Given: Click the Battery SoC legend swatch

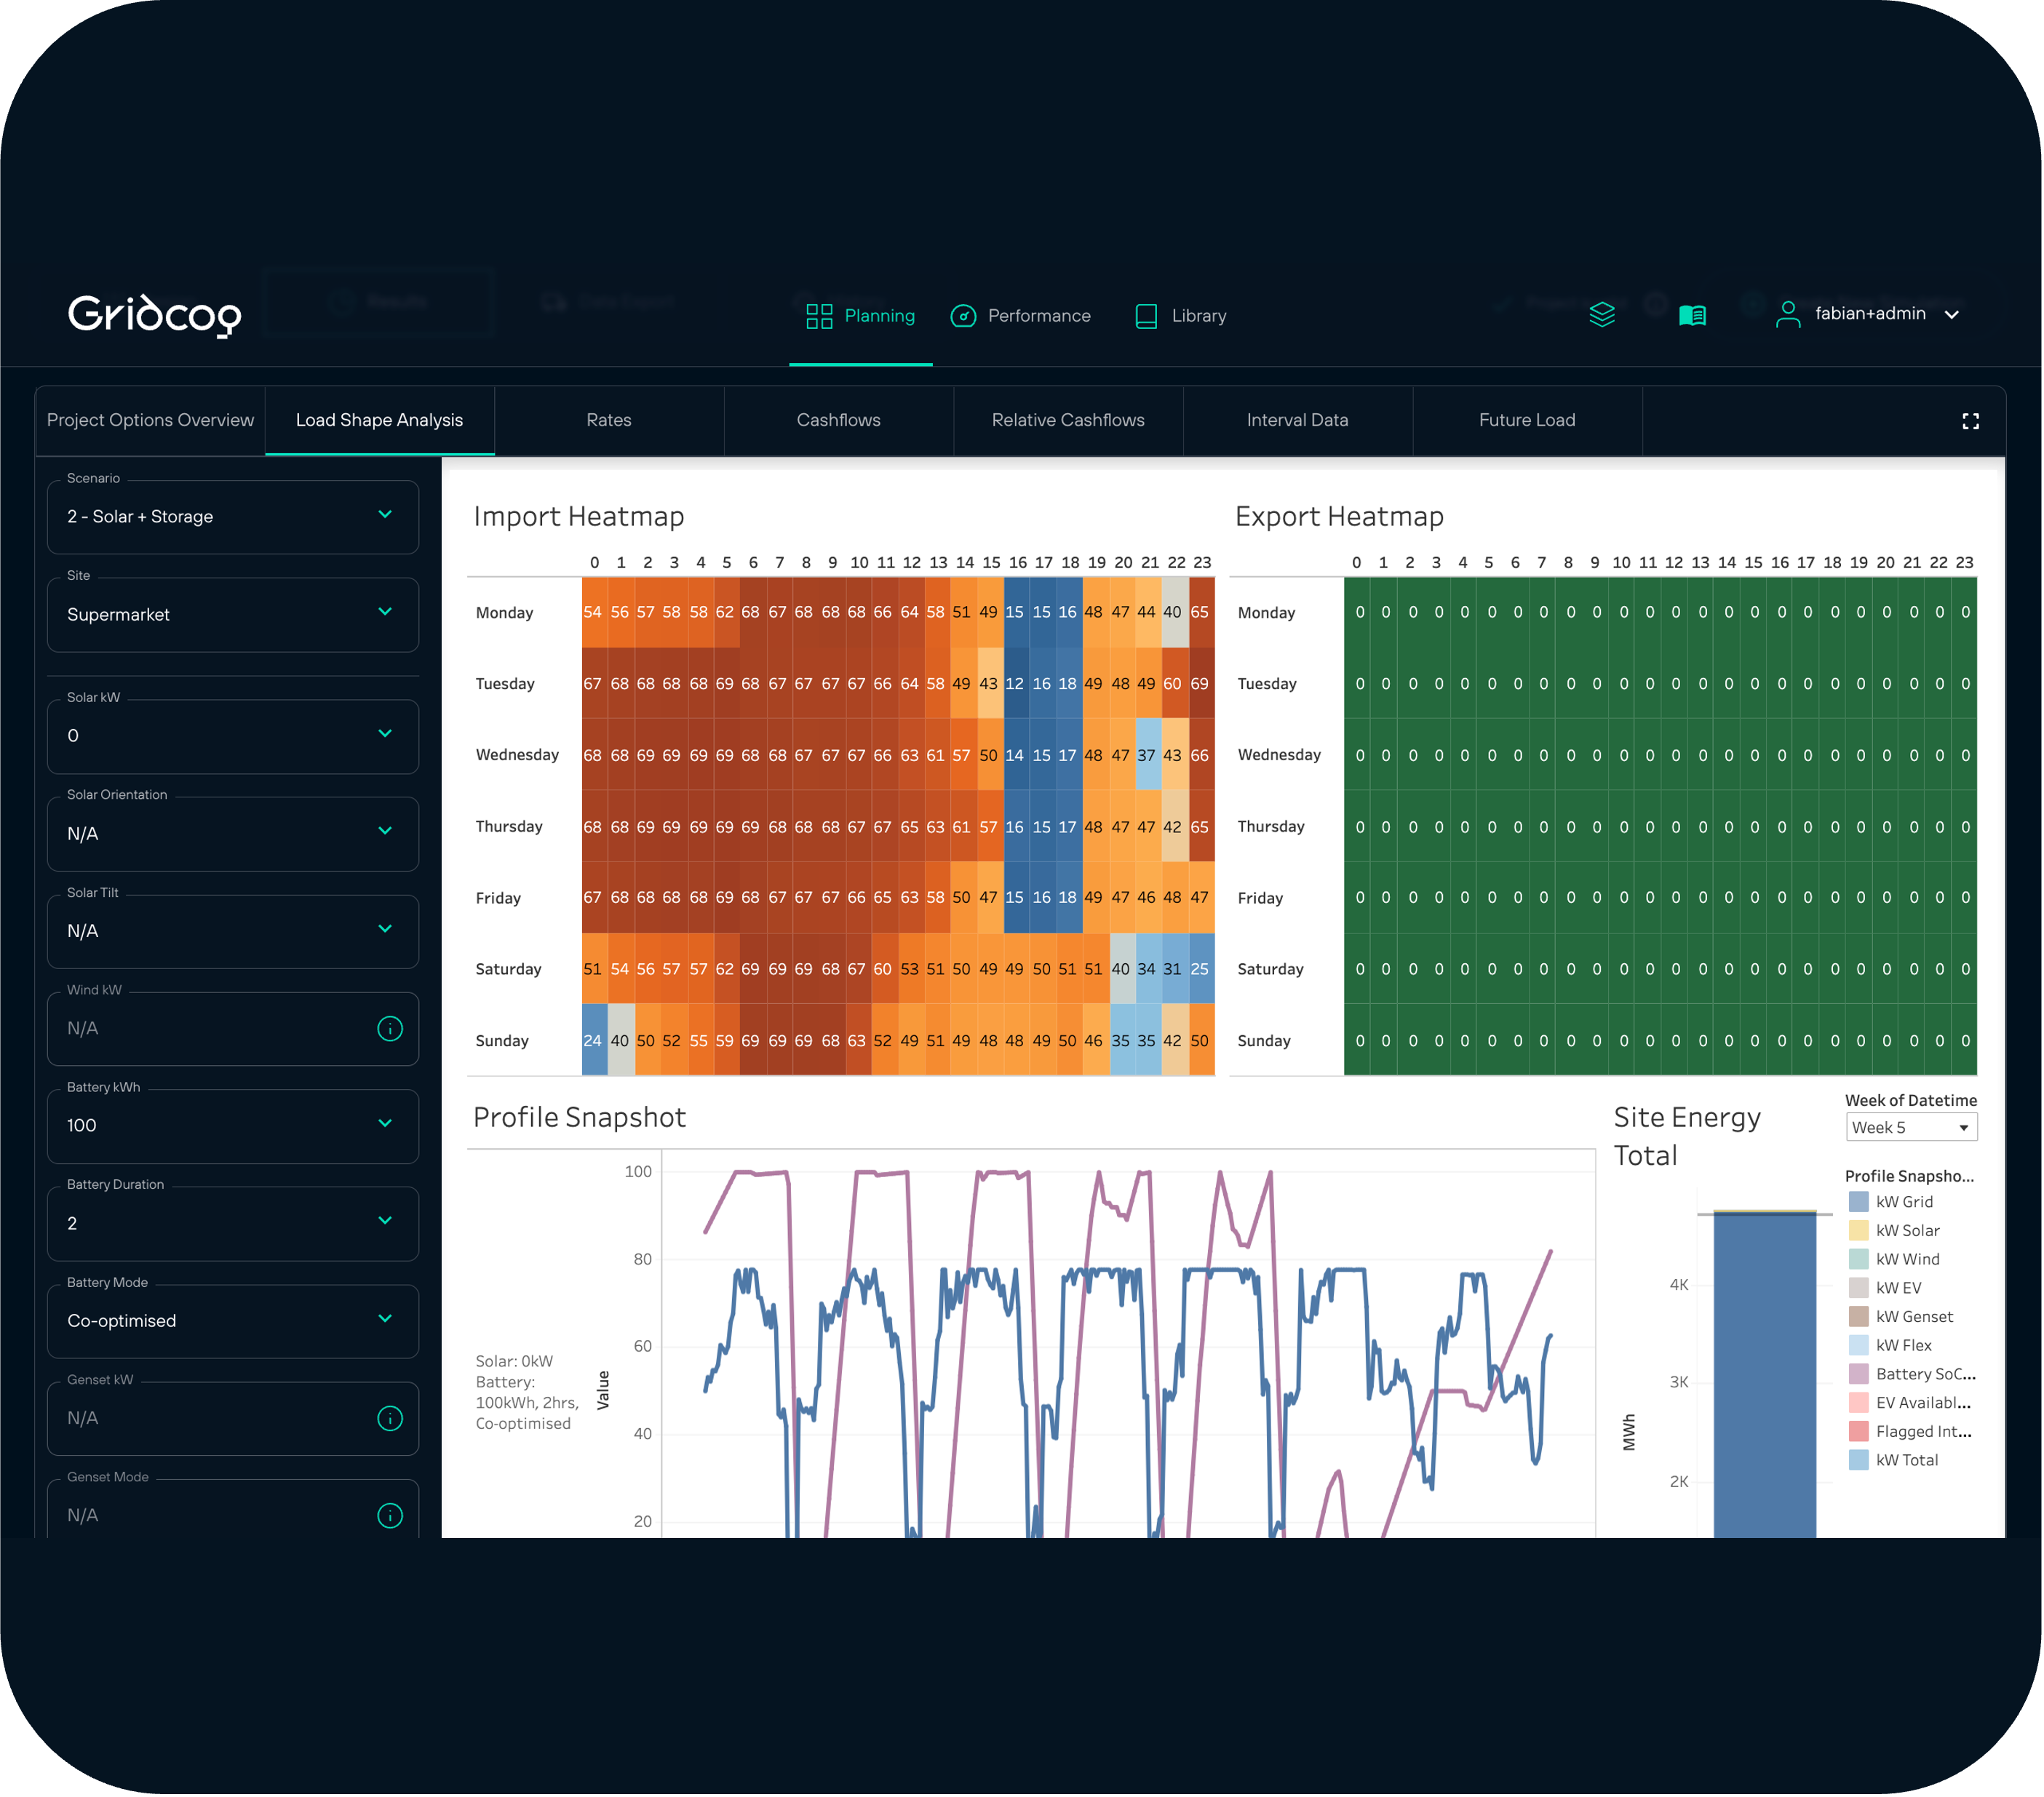Looking at the screenshot, I should point(1858,1374).
